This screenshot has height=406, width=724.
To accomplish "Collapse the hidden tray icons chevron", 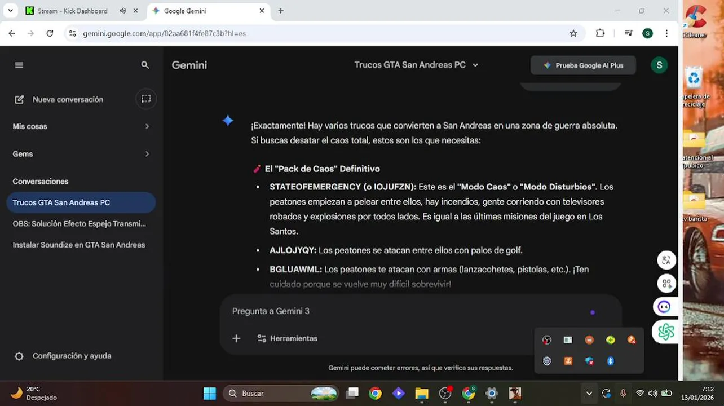I will [x=589, y=393].
